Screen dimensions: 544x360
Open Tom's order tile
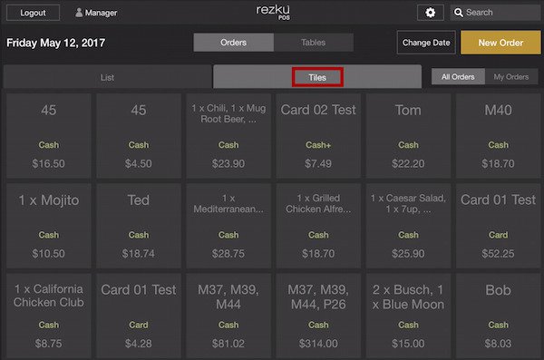click(408, 136)
